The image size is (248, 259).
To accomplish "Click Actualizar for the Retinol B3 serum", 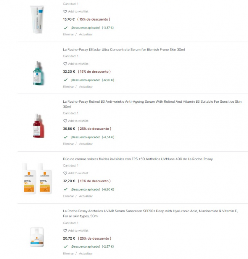I will (86, 144).
